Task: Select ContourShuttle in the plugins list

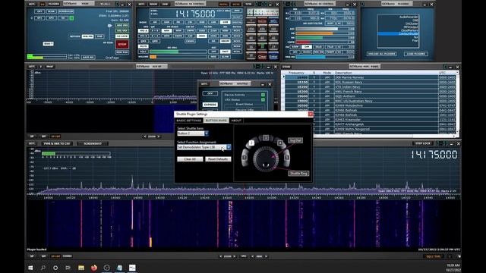Action: (398, 33)
